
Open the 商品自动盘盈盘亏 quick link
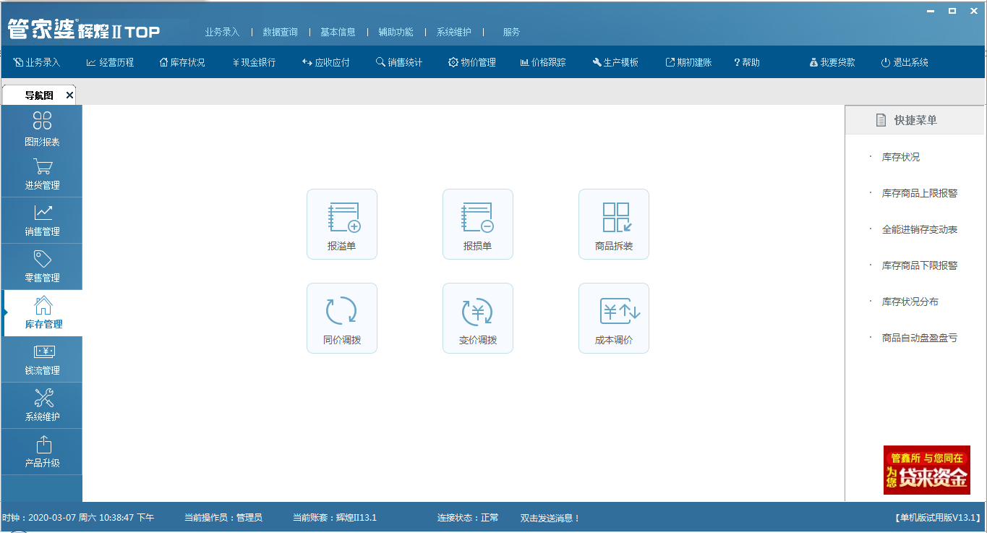[919, 338]
